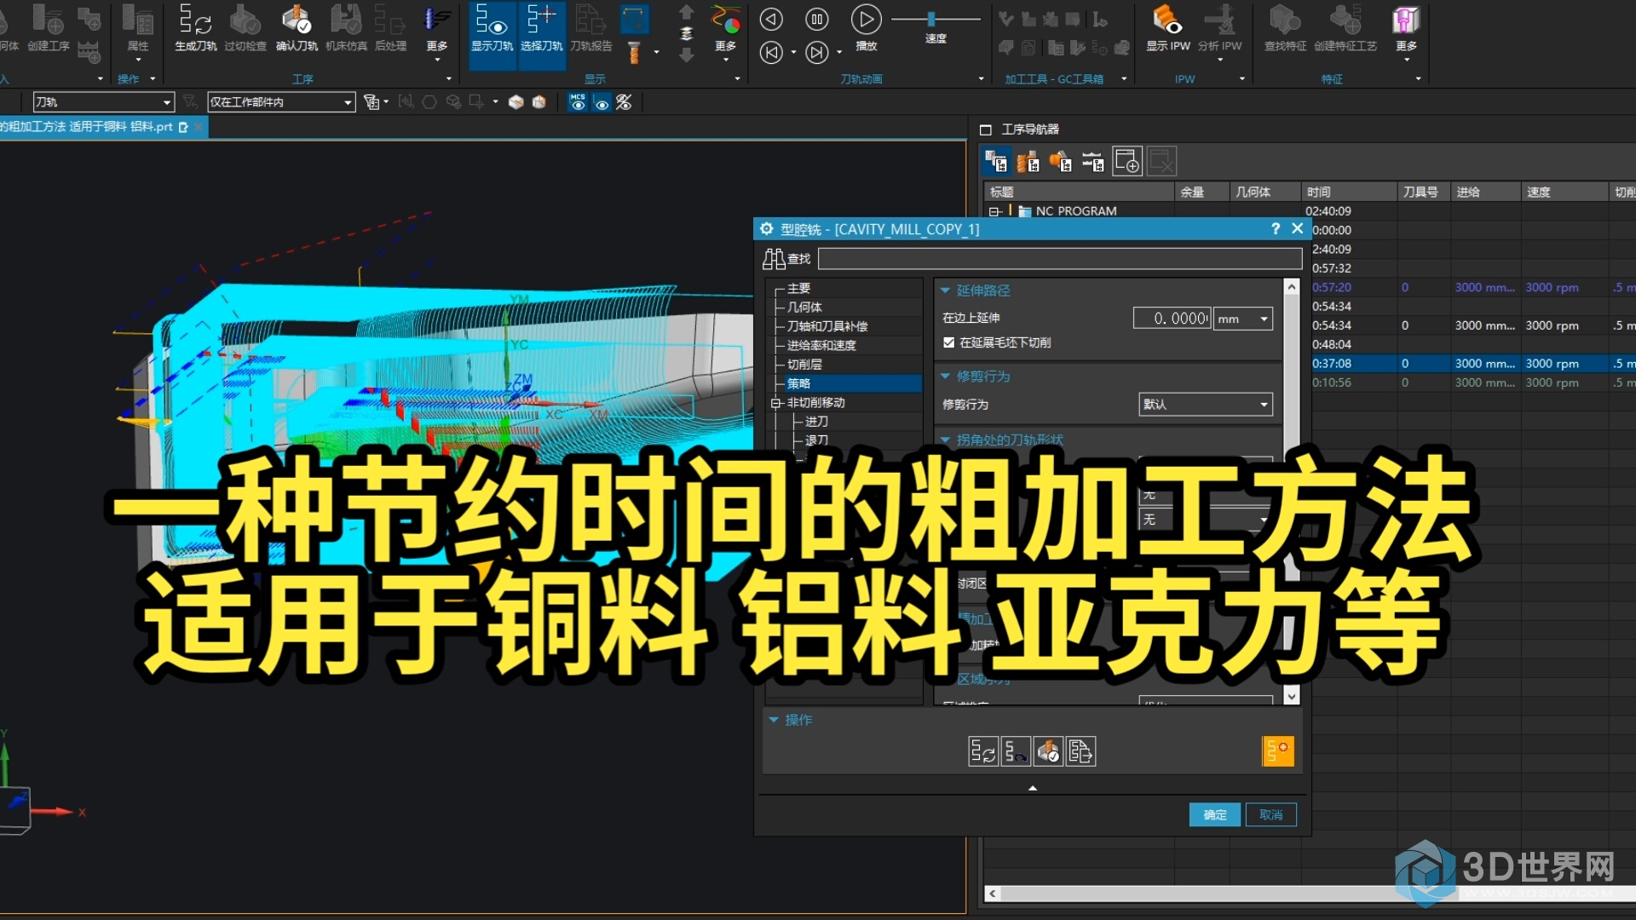
Task: Click the orange display options icon in 操作
Action: tap(1277, 751)
